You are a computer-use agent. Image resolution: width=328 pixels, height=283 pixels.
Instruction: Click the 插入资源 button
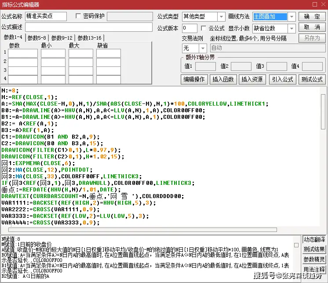(252, 80)
